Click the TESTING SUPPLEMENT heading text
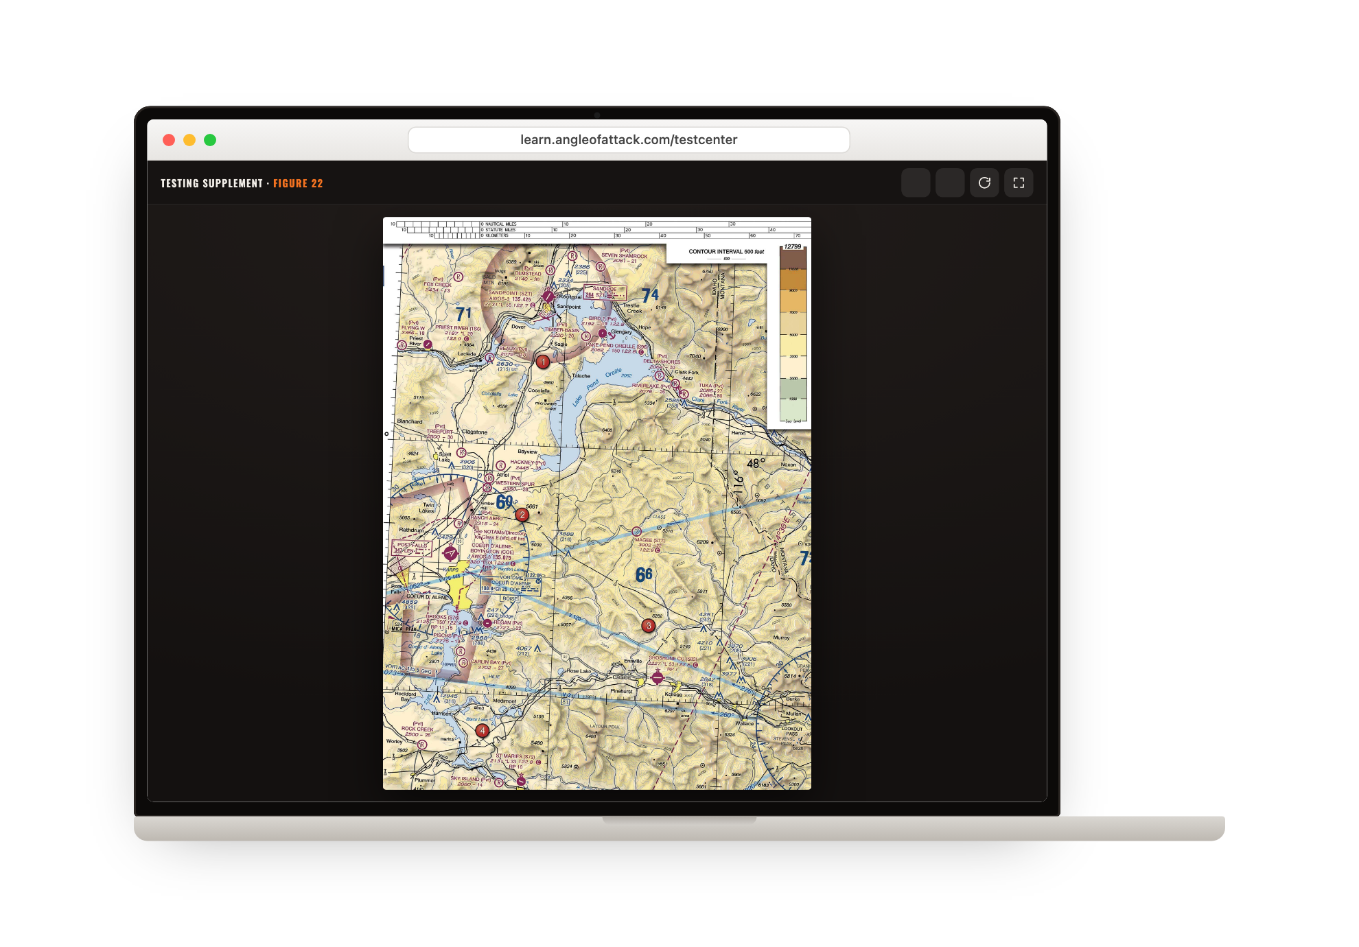Viewport: 1359px width, 947px height. coord(211,183)
